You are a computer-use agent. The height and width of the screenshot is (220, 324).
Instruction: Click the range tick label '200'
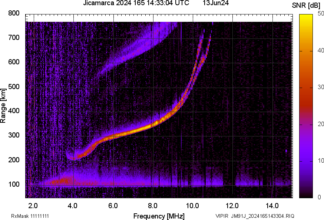pyautogui.click(x=14, y=160)
